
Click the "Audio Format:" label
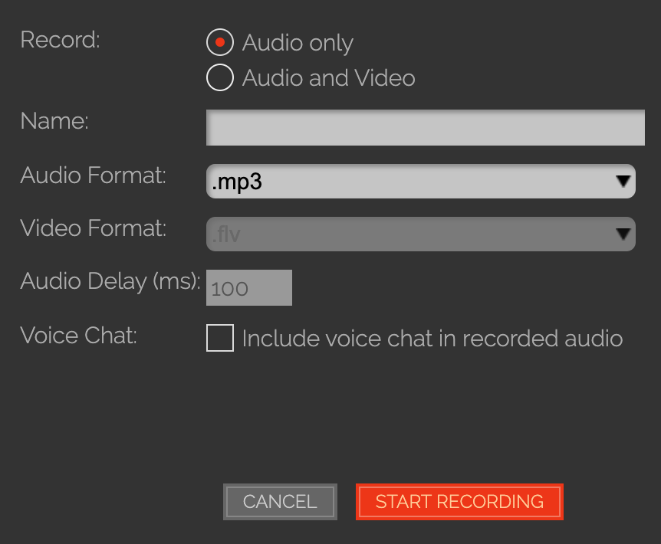point(93,175)
